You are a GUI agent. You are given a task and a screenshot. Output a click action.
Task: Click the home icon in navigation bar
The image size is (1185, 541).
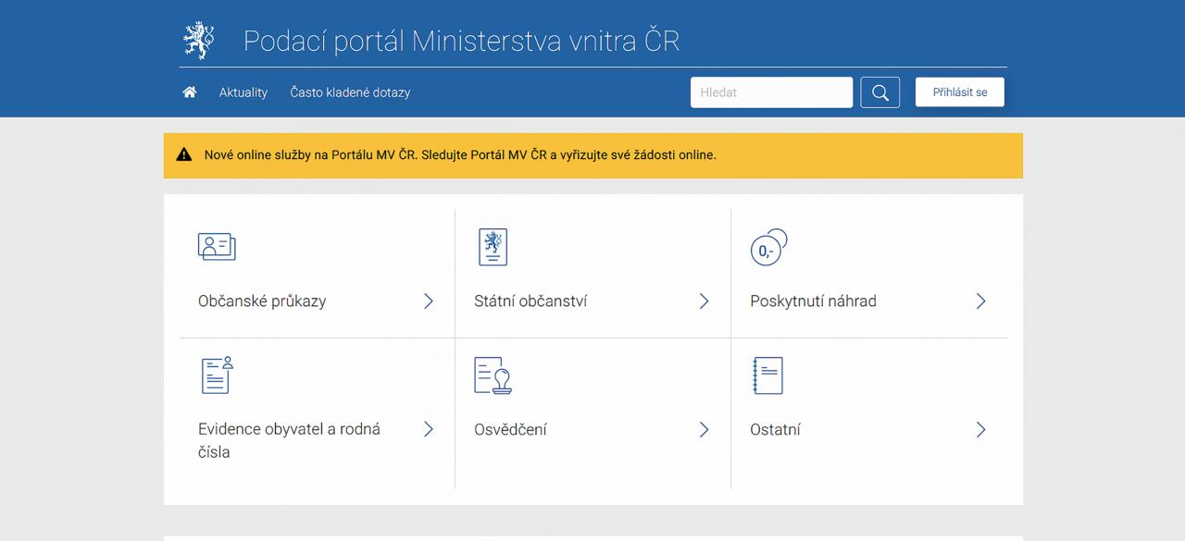[x=190, y=92]
